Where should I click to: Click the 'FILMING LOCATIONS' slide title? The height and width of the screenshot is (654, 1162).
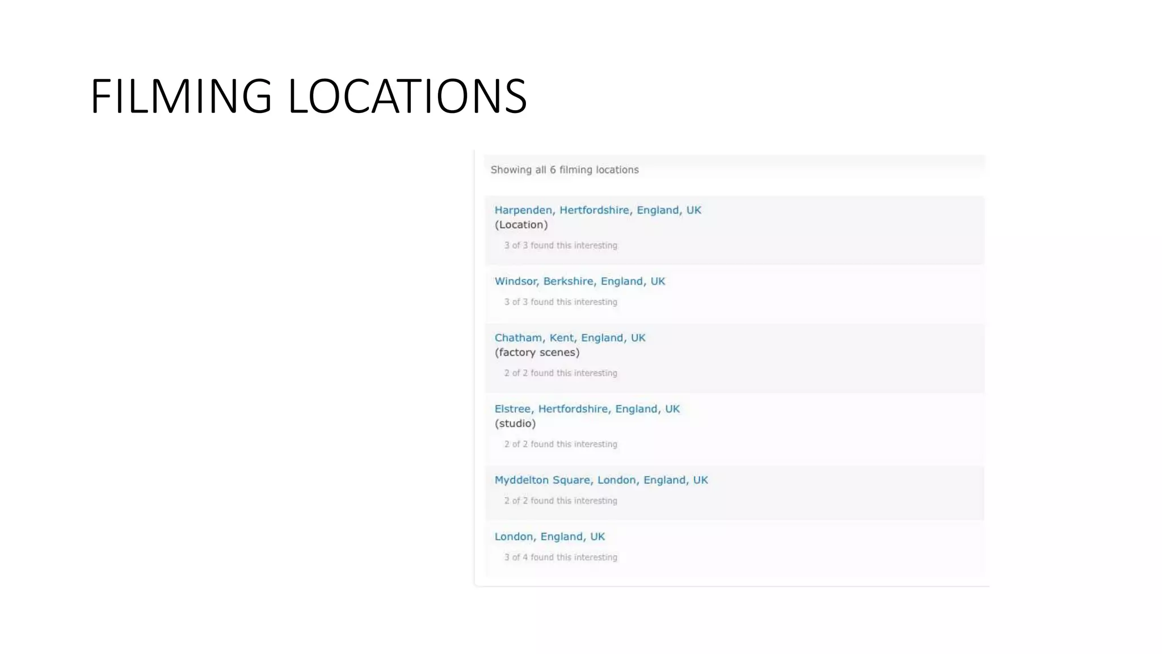(x=309, y=96)
